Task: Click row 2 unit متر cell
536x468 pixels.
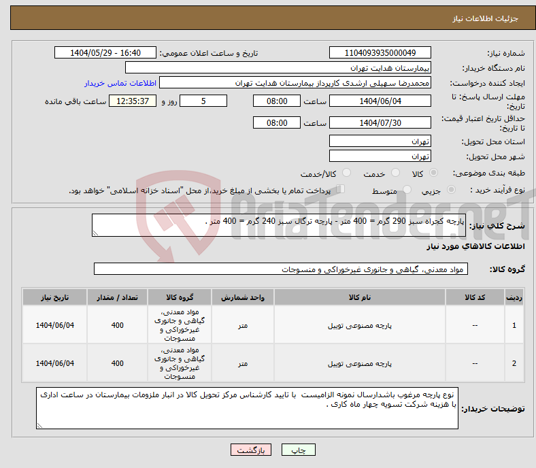Action: [x=243, y=363]
